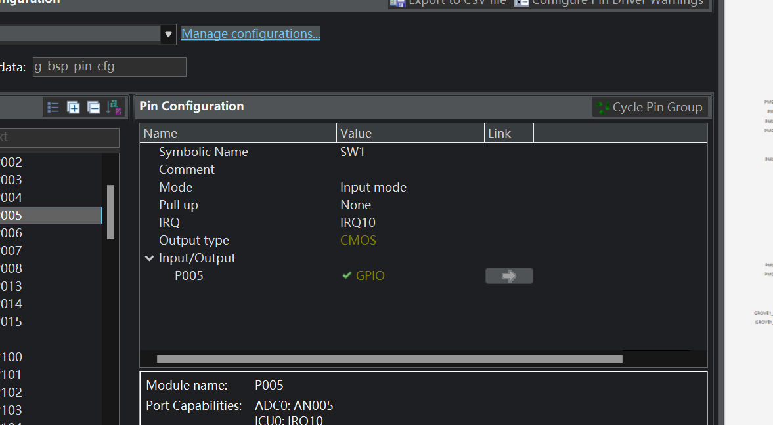The image size is (773, 425).
Task: Click the ADC0: AN005 port capability text
Action: (294, 405)
